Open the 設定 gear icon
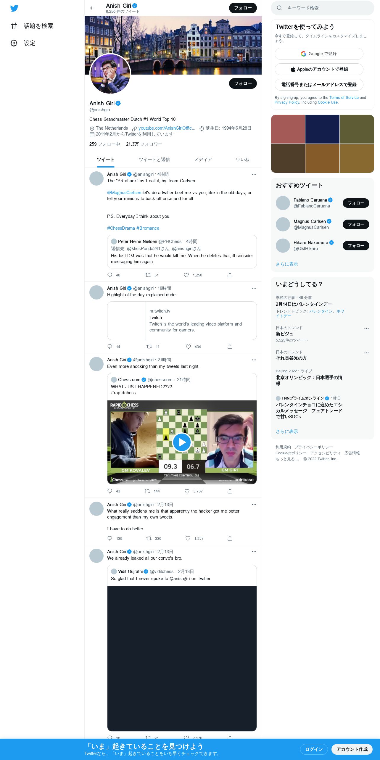Viewport: 380px width, 760px height. tap(14, 43)
